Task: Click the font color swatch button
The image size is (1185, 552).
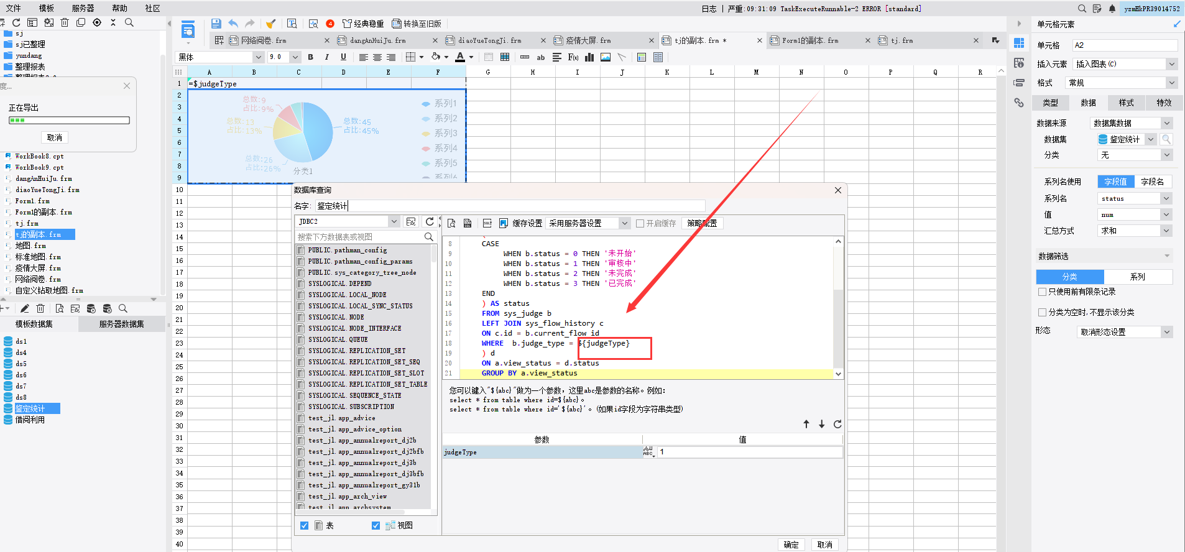Action: (460, 57)
